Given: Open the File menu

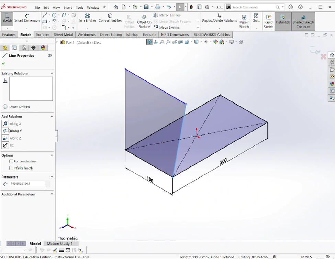Looking at the screenshot, I should [x=37, y=8].
